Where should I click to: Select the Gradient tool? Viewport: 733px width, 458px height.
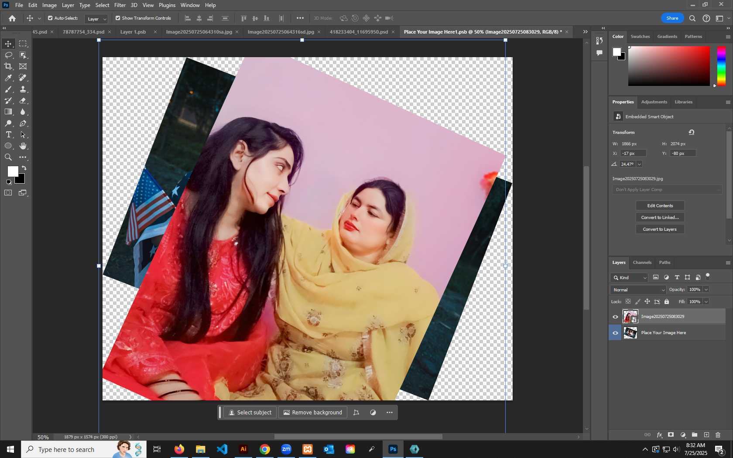[8, 112]
